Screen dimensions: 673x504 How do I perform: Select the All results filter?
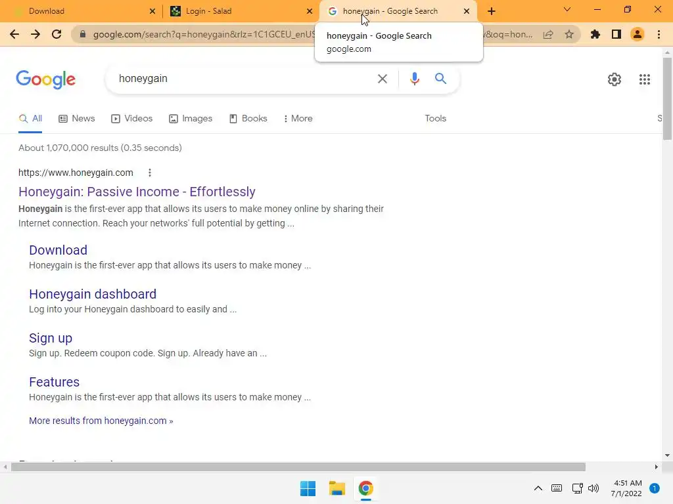click(x=30, y=119)
